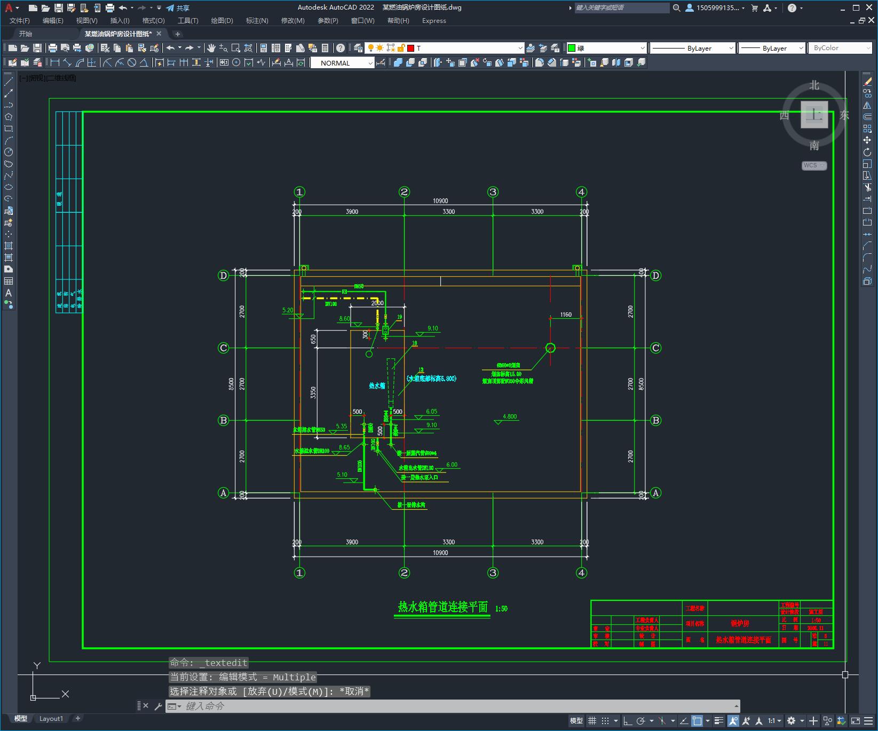The height and width of the screenshot is (731, 878).
Task: Click the Angular dimension tool
Action: coord(144,62)
